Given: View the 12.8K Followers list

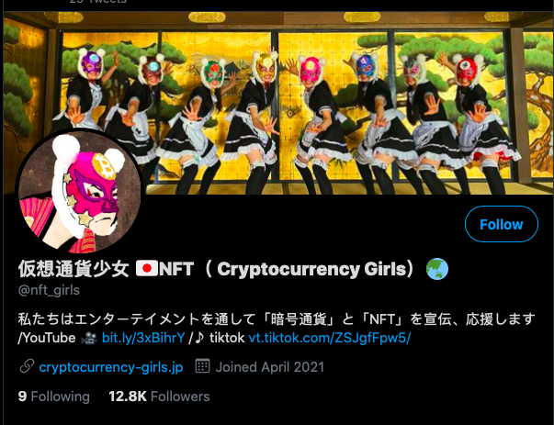Looking at the screenshot, I should coord(159,396).
